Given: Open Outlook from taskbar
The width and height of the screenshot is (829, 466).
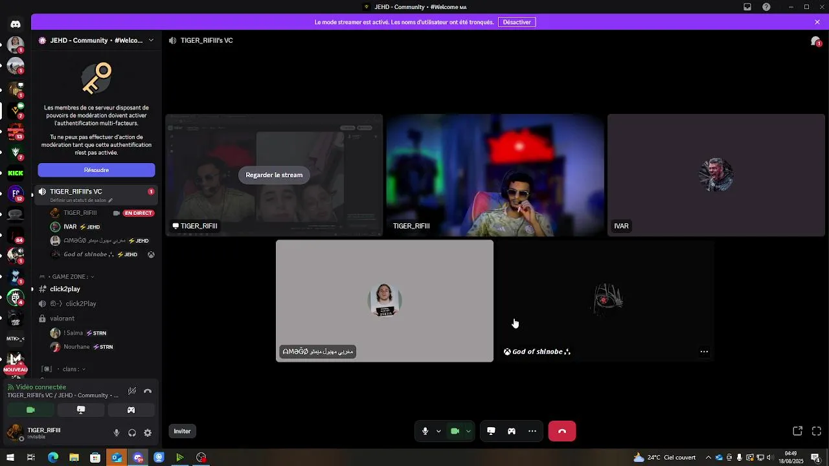Looking at the screenshot, I should point(117,458).
